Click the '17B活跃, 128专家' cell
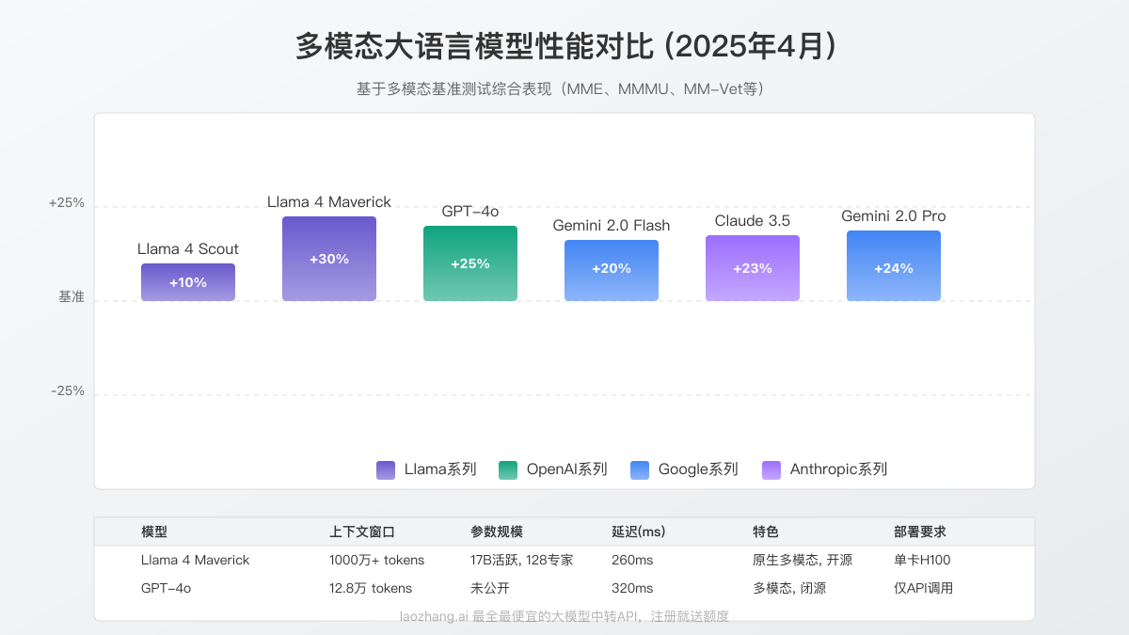 click(x=522, y=560)
